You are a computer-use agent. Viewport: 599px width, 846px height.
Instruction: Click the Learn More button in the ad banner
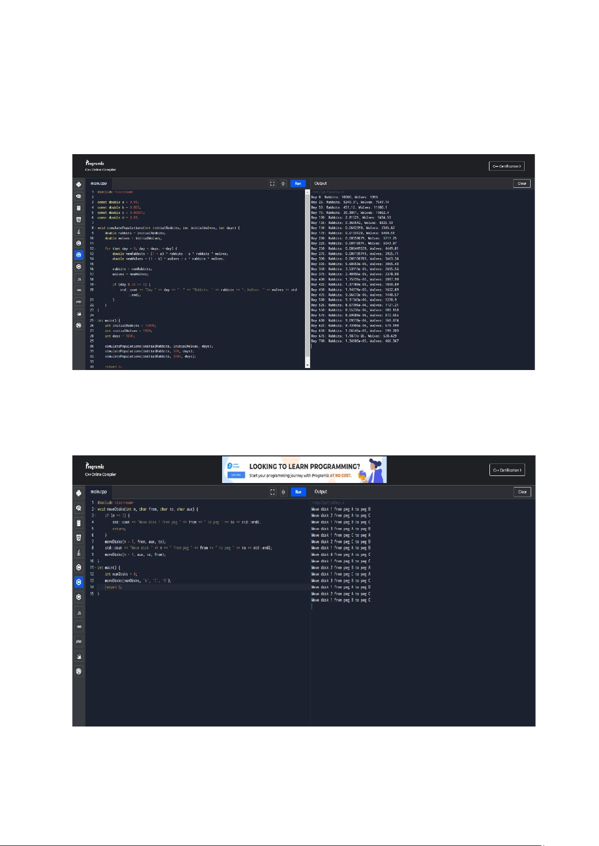coord(235,474)
